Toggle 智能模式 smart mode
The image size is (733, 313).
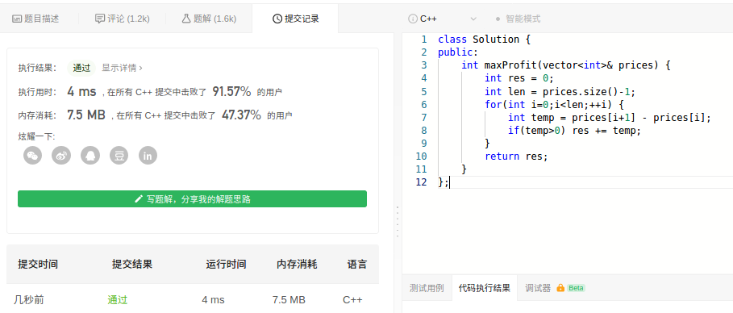518,19
